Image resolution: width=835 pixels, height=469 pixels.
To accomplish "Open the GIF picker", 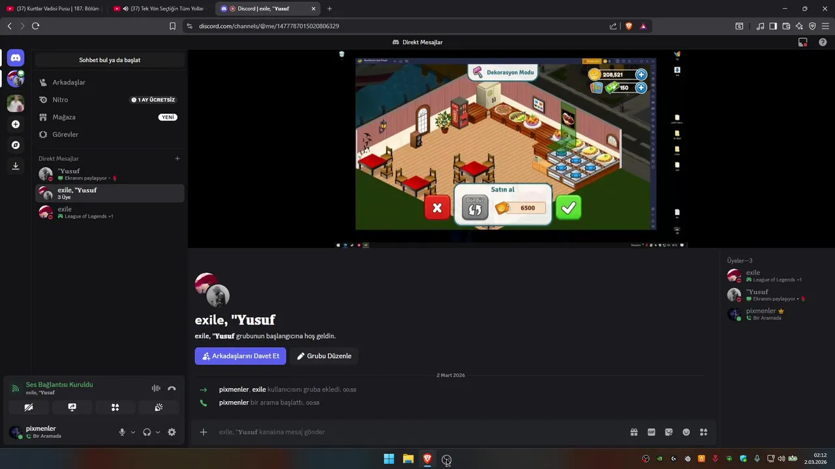I will coord(651,432).
